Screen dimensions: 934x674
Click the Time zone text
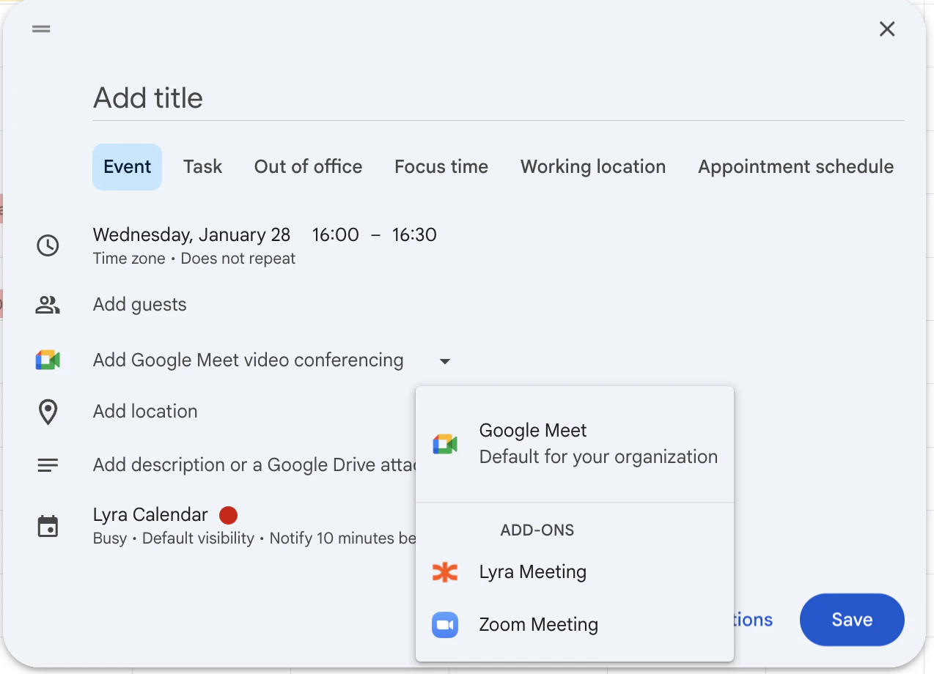pos(129,259)
